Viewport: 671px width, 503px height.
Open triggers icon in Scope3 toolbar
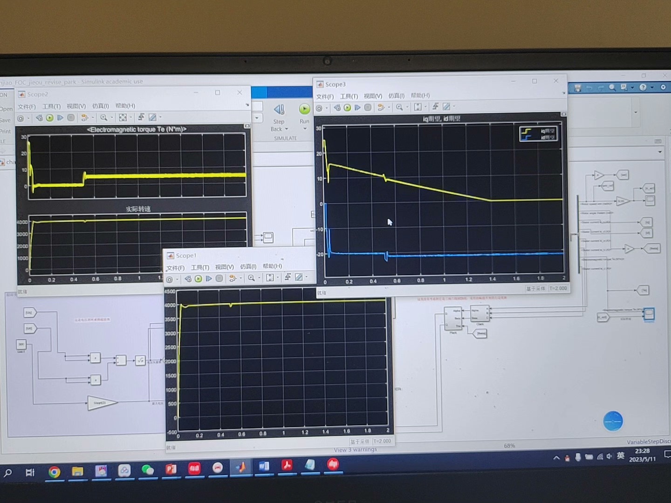pos(435,107)
